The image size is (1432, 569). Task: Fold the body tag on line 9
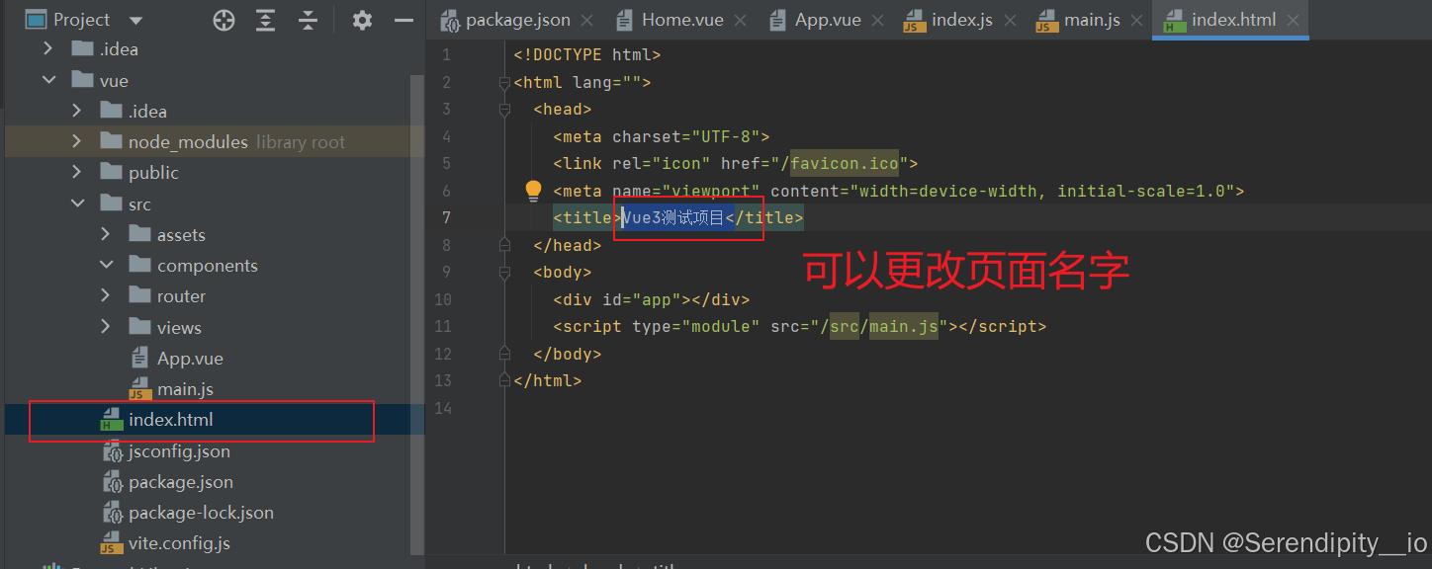pos(505,273)
